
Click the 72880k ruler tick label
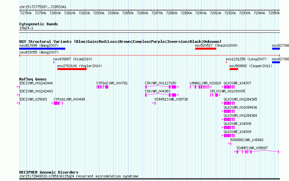tap(172, 13)
